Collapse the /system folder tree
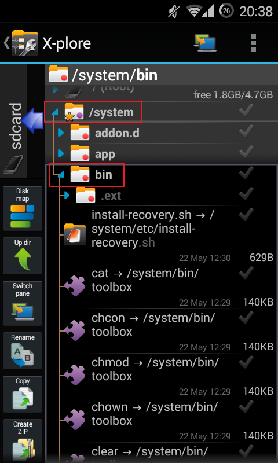The width and height of the screenshot is (278, 463). [x=55, y=112]
